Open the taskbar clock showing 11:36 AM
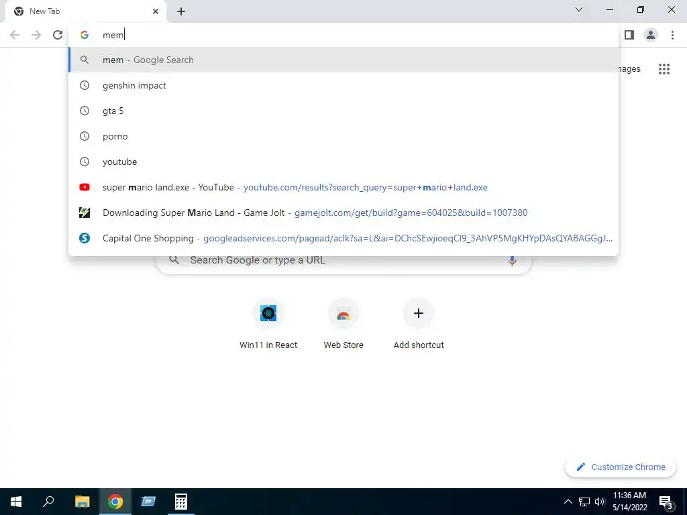 click(x=629, y=502)
